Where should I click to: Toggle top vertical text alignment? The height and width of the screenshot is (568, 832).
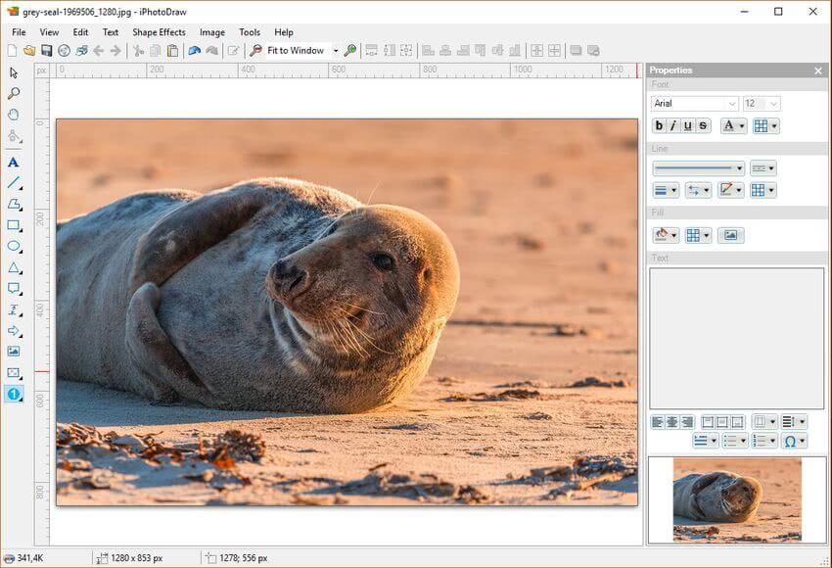708,422
